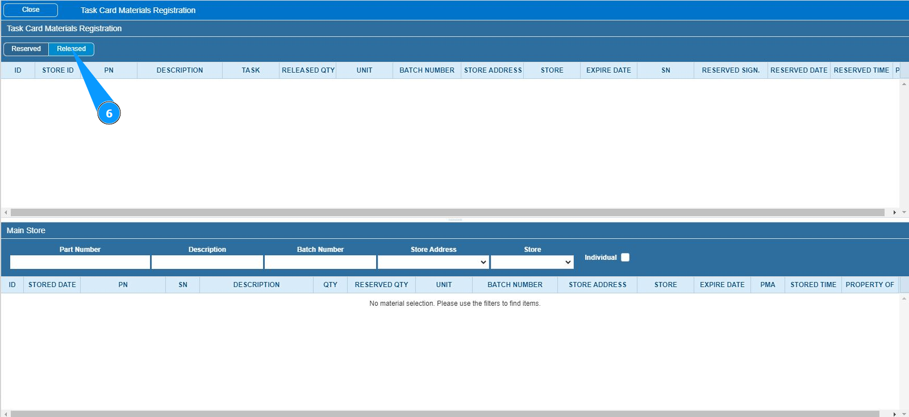Click the PMA column header

tap(768, 285)
